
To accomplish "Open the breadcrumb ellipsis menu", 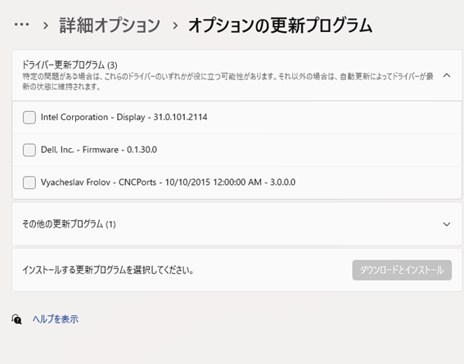I will [21, 25].
